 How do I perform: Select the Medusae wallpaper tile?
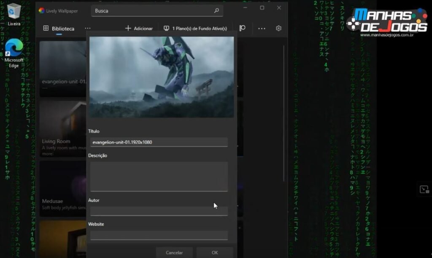63,189
